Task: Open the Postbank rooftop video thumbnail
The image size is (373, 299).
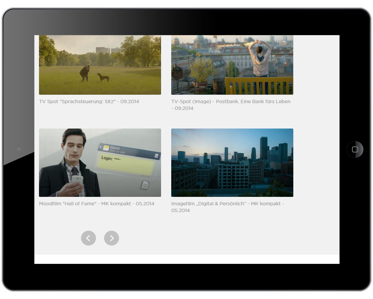Action: point(232,65)
